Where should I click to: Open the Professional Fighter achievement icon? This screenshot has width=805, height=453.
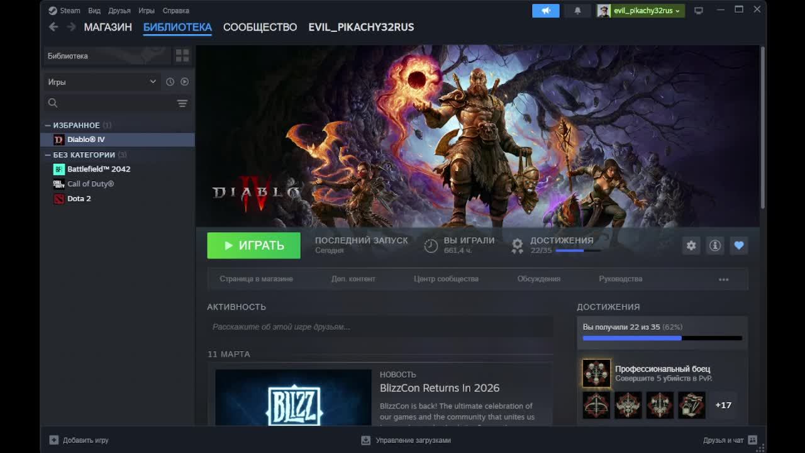(596, 373)
